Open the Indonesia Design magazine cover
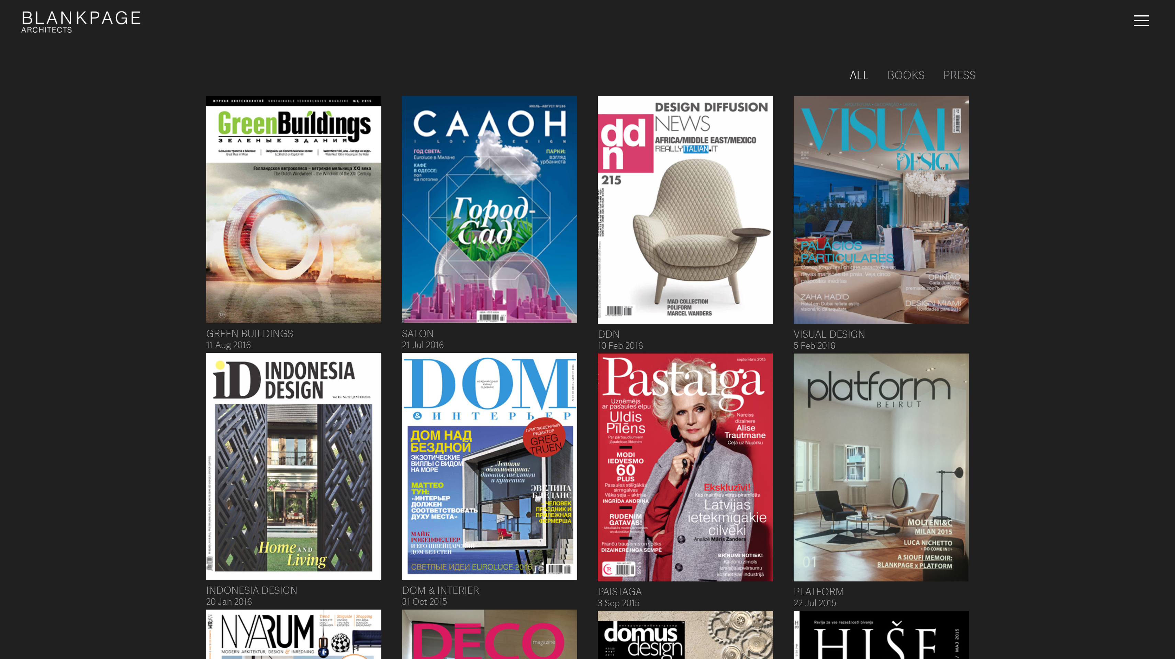Screen dimensions: 1175x659 point(293,466)
